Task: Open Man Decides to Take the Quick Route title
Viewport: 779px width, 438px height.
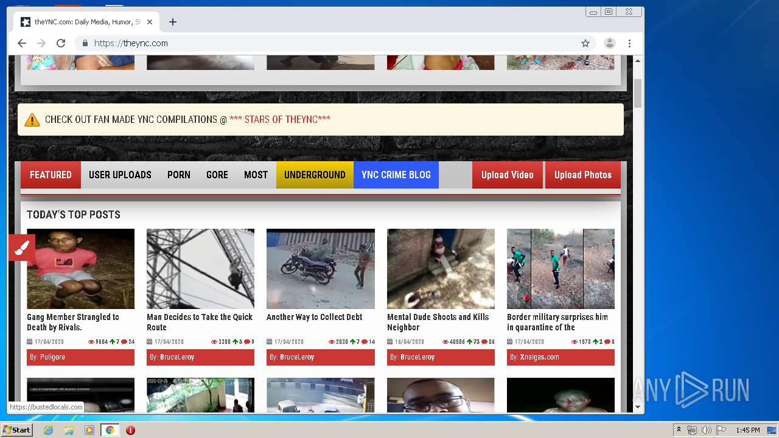Action: point(200,322)
